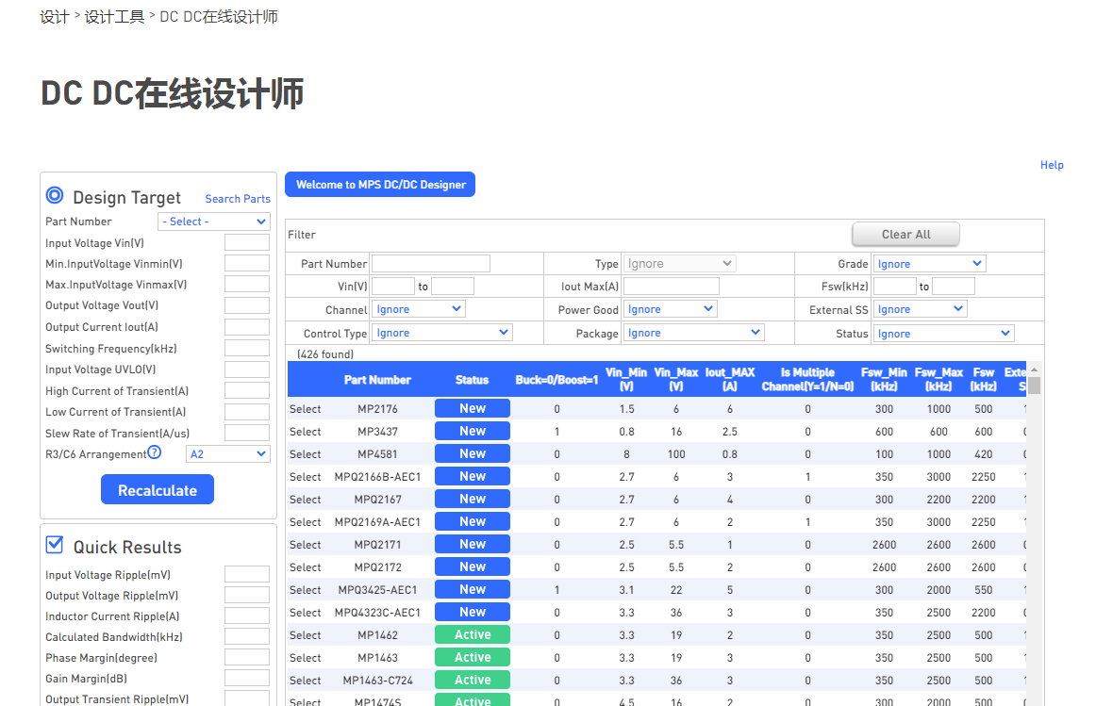This screenshot has height=706, width=1096.
Task: Click the Clear All filter button
Action: 905,235
